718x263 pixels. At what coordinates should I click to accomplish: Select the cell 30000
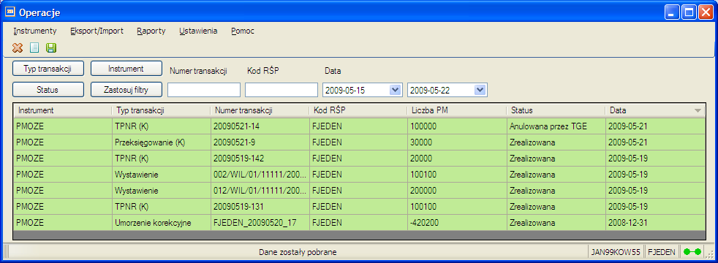tap(457, 142)
